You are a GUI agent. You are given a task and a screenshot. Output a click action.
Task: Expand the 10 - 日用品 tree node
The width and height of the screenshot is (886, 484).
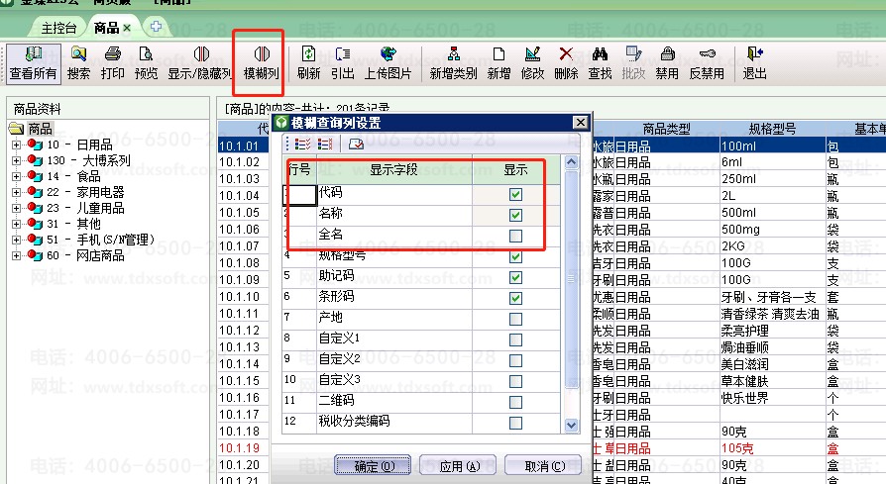point(17,145)
